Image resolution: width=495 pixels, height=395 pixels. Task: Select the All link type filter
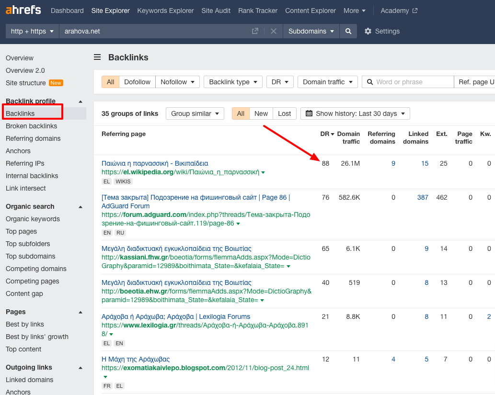(x=110, y=82)
